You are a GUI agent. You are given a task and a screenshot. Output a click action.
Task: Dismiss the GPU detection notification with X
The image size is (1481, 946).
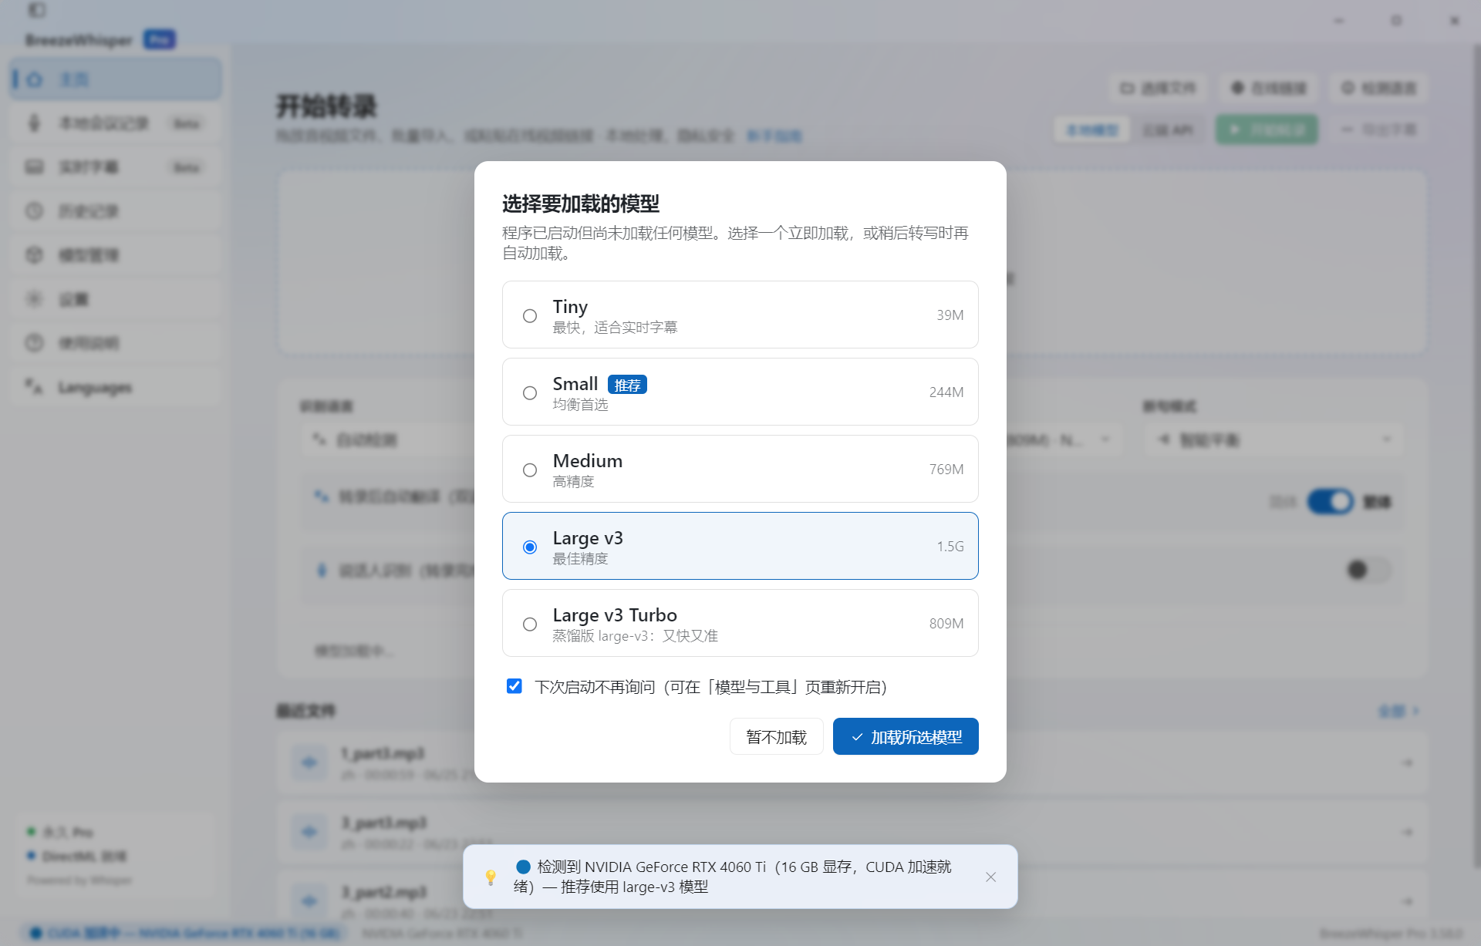[991, 877]
